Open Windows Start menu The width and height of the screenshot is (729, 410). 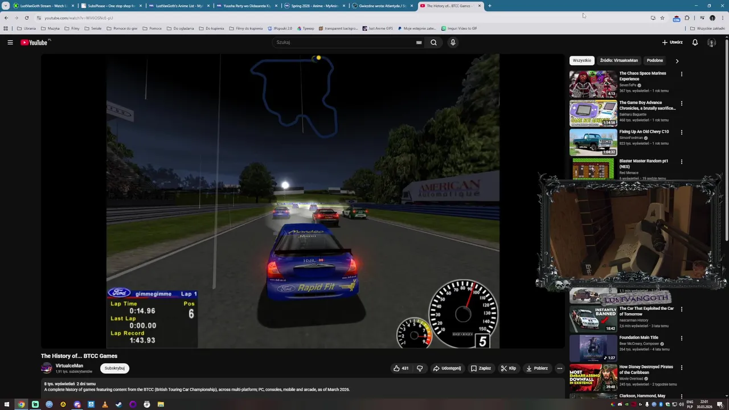[6, 404]
